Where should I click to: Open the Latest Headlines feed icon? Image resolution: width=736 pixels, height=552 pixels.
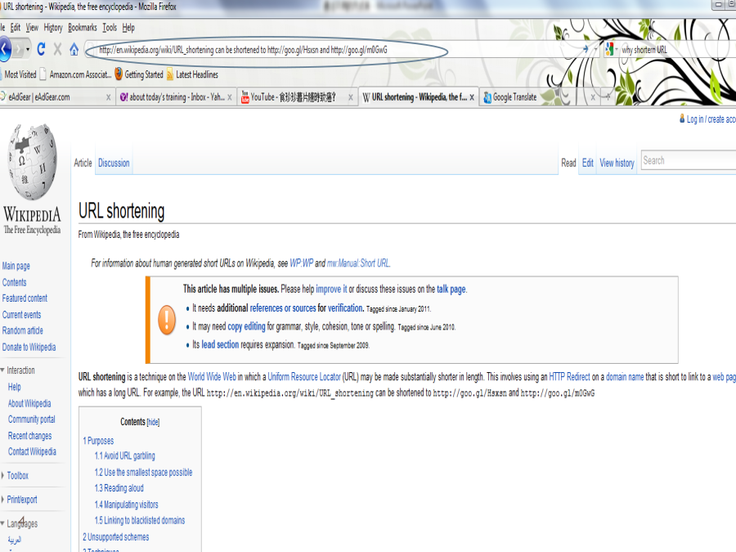click(x=170, y=74)
